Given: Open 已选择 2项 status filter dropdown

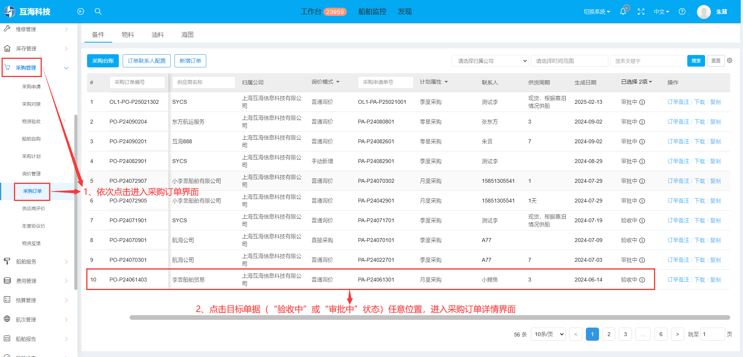Looking at the screenshot, I should (x=637, y=82).
